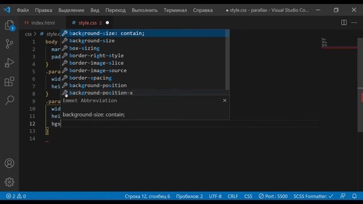Open the Правка menu

pos(44,10)
